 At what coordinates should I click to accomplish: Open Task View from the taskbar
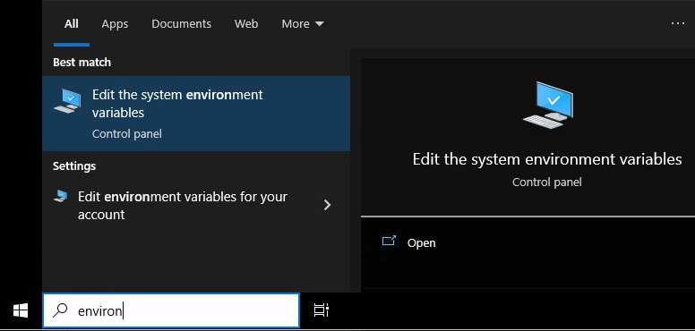322,310
